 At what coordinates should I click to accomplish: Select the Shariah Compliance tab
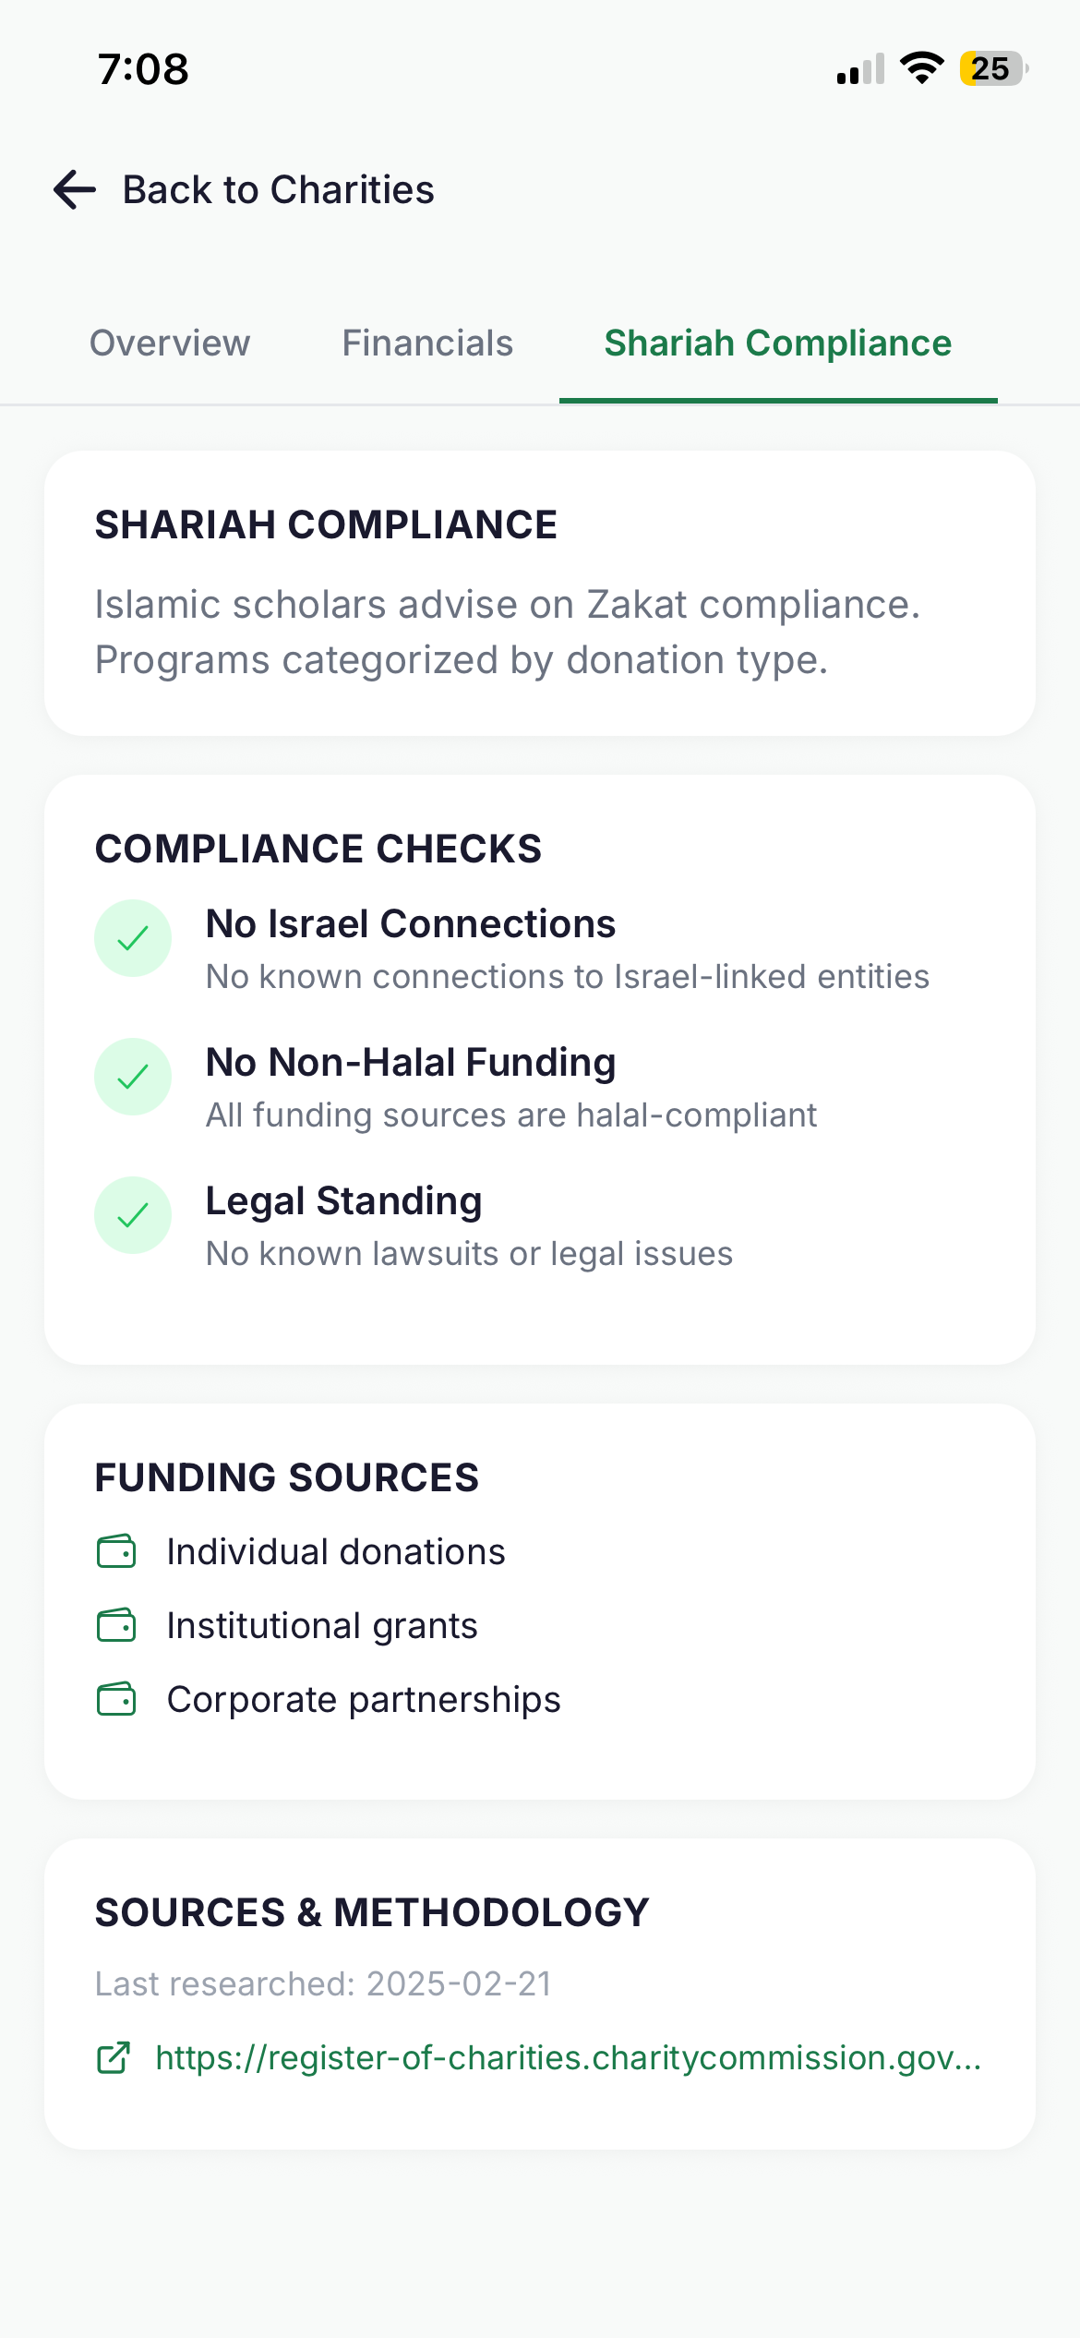[x=776, y=343]
